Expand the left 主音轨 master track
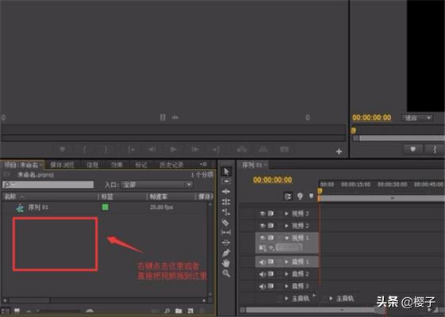445x317 pixels. pyautogui.click(x=287, y=298)
